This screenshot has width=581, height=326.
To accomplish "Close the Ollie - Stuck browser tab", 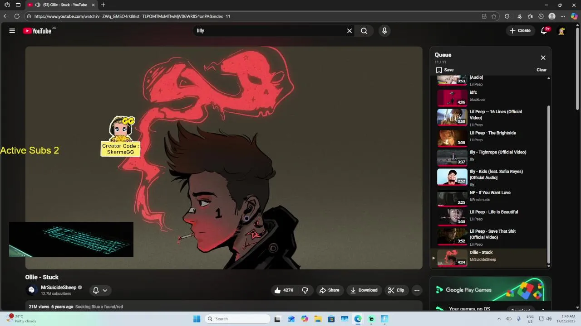I will pos(93,5).
